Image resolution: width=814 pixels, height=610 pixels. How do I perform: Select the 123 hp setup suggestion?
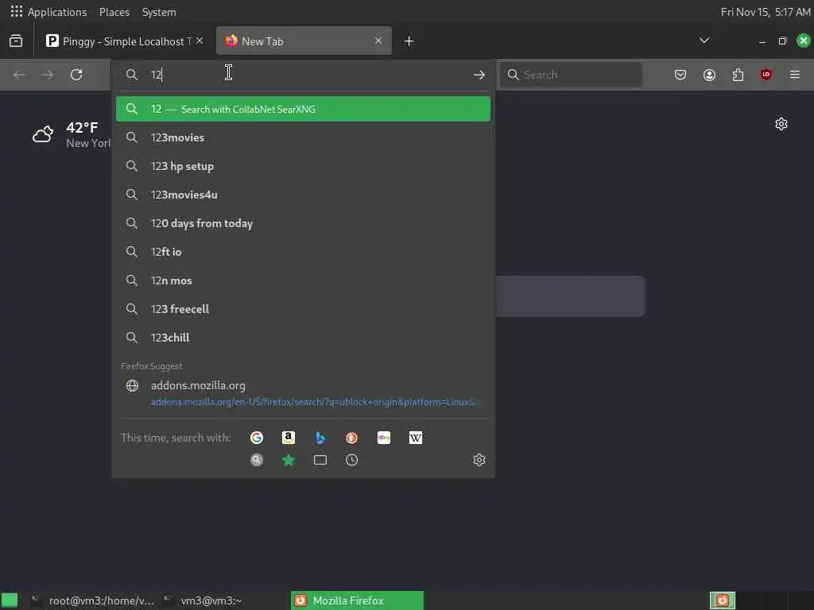coord(303,166)
